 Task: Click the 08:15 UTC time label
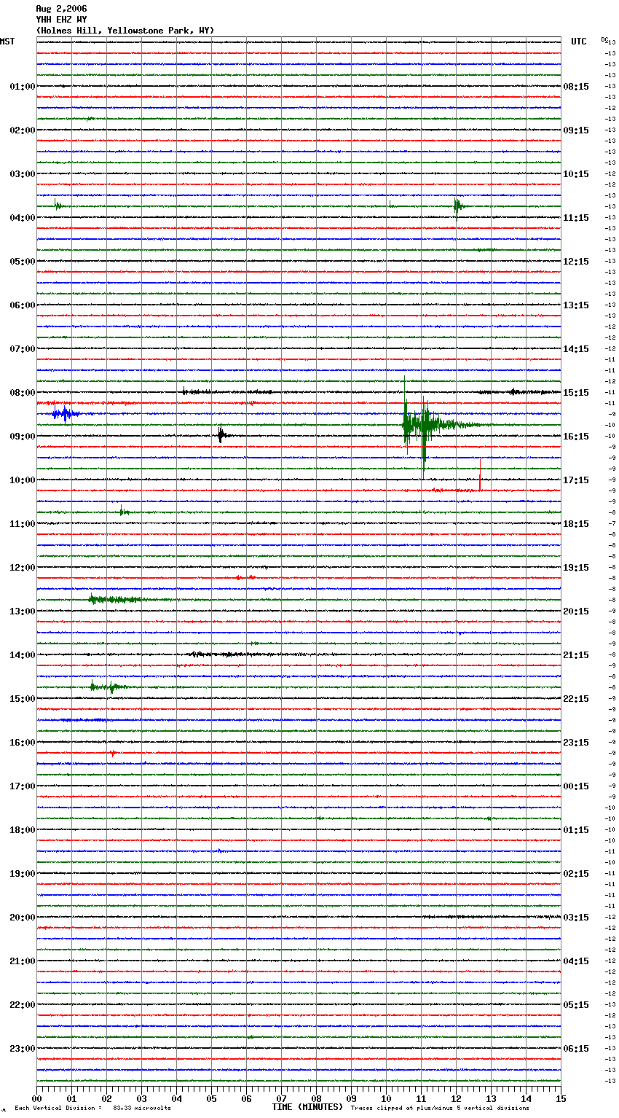pos(576,87)
